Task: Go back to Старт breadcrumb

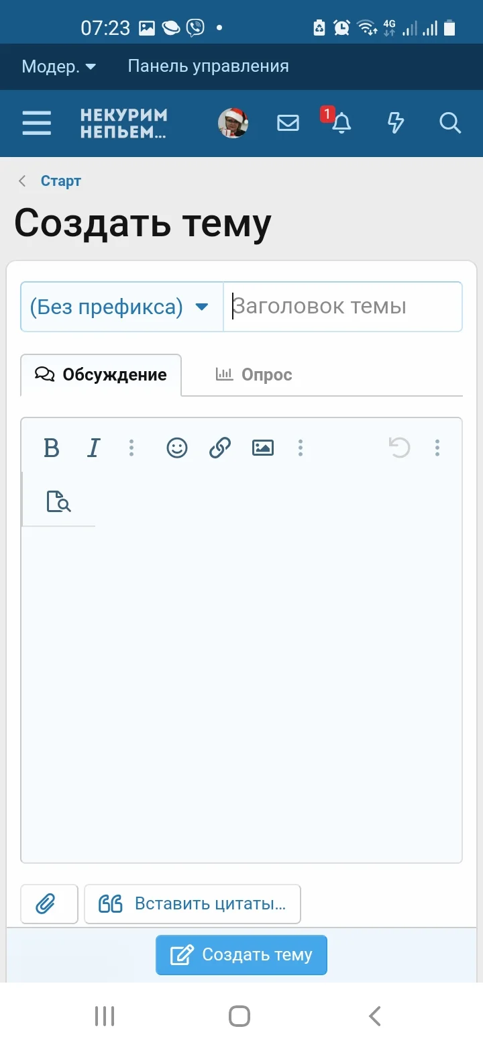Action: (x=61, y=181)
